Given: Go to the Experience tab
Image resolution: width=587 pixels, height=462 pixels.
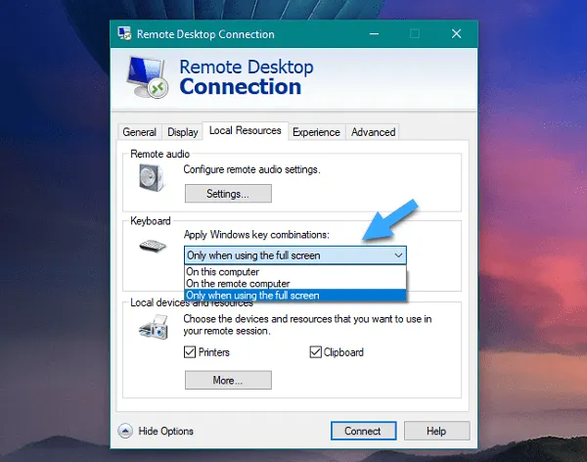Looking at the screenshot, I should click(x=316, y=132).
